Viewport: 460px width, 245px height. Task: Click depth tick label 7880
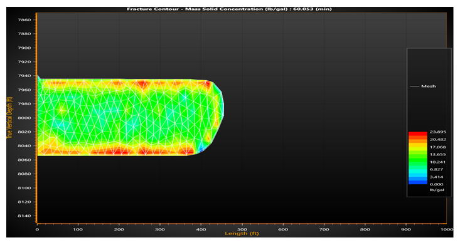24,34
